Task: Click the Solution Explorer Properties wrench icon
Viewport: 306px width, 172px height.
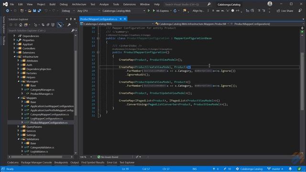Action: (x=69, y=25)
